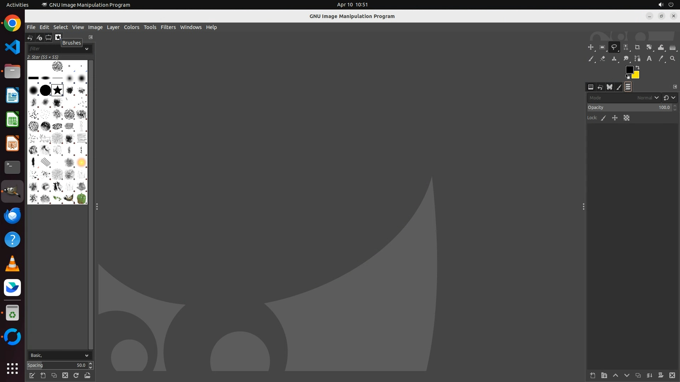
Task: Select the Paintbrush tool in toolbox
Action: click(590, 59)
